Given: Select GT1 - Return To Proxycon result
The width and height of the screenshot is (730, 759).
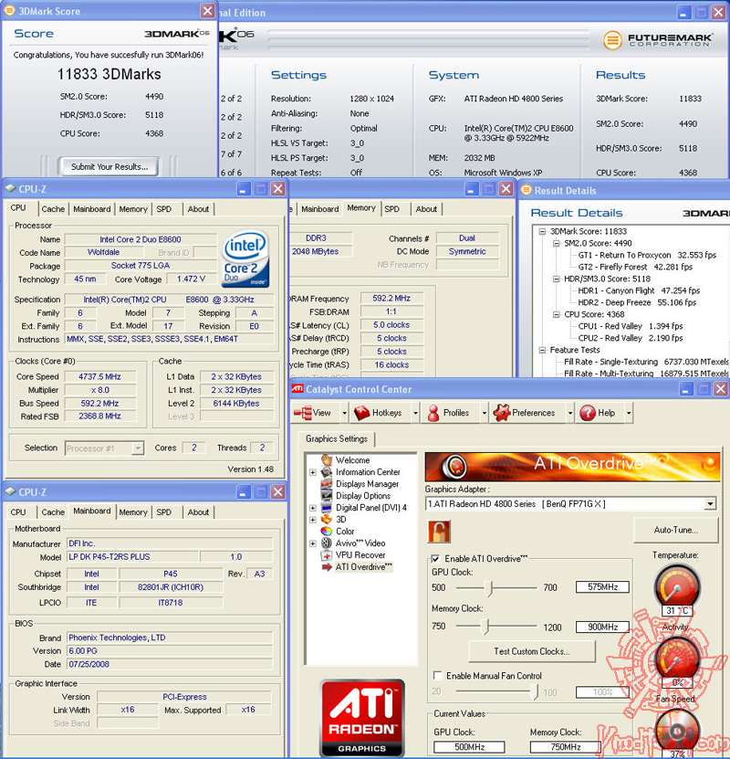Looking at the screenshot, I should pyautogui.click(x=647, y=255).
